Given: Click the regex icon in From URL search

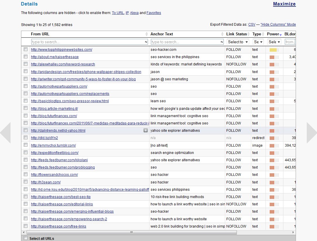Looking at the screenshot, I should pos(146,42).
